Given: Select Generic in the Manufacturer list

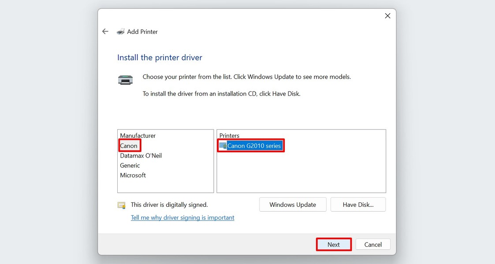Looking at the screenshot, I should click(x=130, y=165).
